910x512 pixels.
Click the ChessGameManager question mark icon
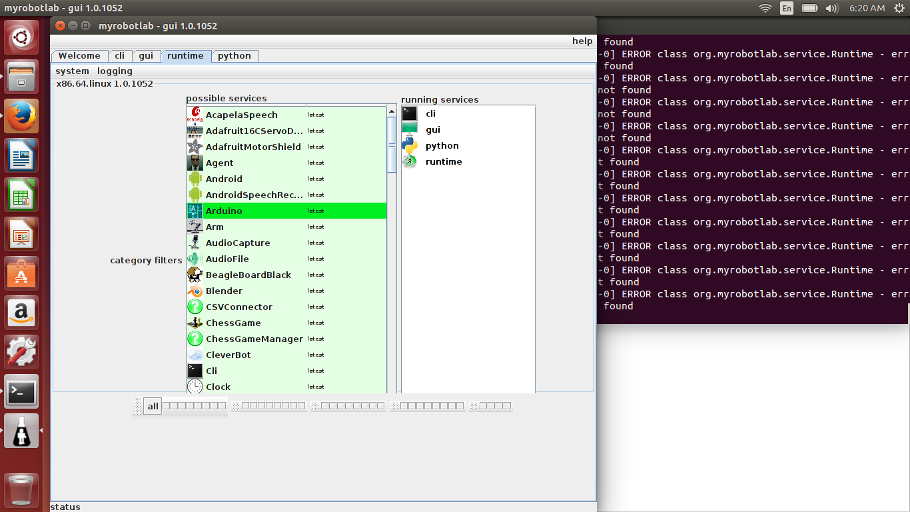click(x=195, y=339)
